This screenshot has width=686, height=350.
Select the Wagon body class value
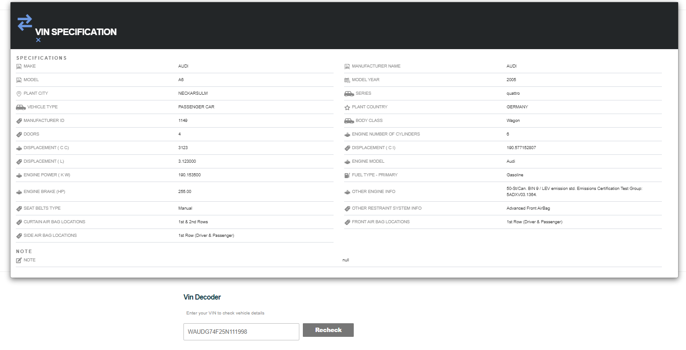pos(513,121)
